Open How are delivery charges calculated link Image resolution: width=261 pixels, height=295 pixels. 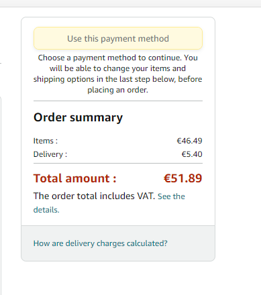[100, 243]
